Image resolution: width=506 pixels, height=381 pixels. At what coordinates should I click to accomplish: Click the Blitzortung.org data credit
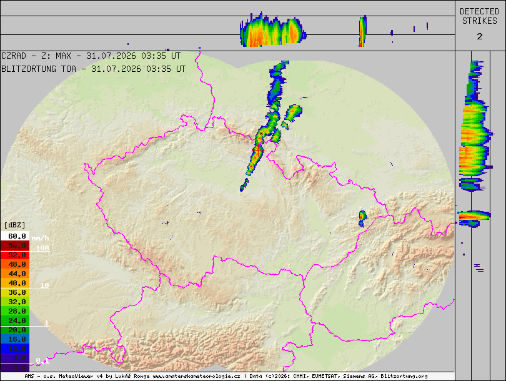pyautogui.click(x=404, y=376)
